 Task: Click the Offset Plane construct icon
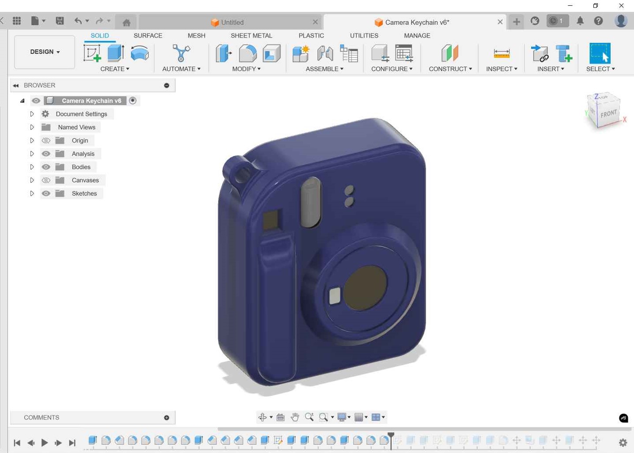click(x=450, y=53)
